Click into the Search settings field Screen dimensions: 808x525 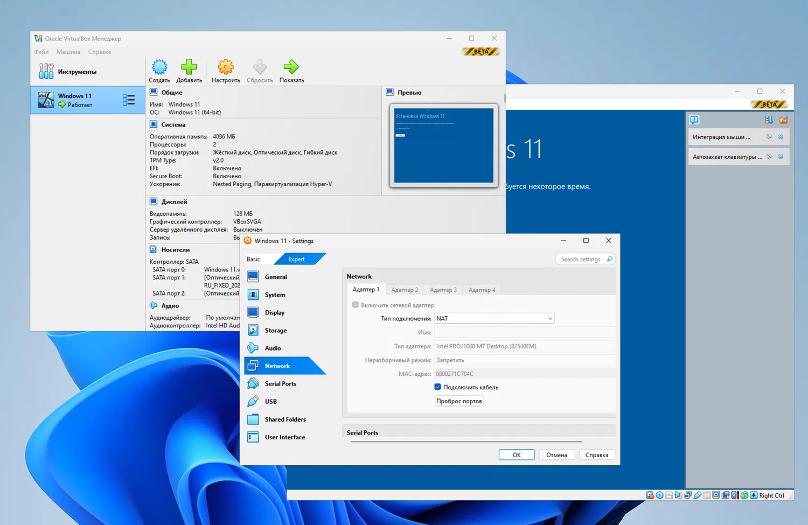(x=585, y=259)
